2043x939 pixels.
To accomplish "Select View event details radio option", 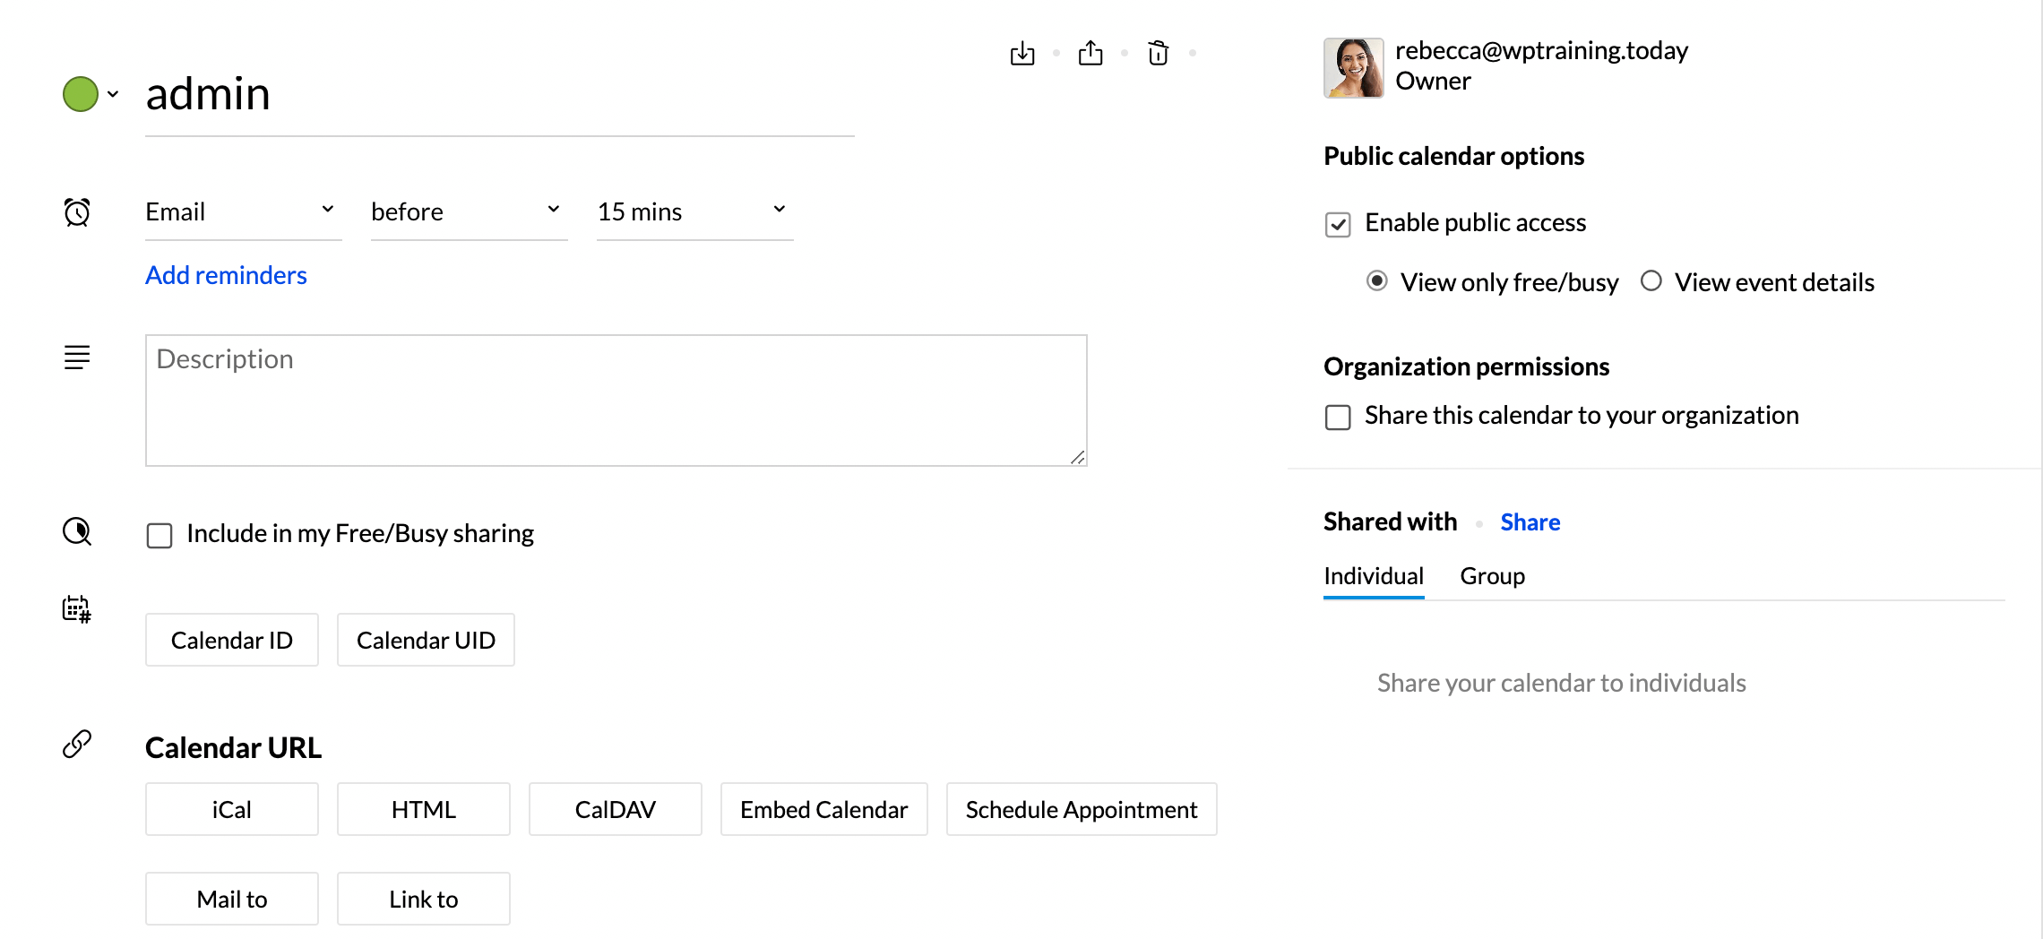I will pos(1651,282).
